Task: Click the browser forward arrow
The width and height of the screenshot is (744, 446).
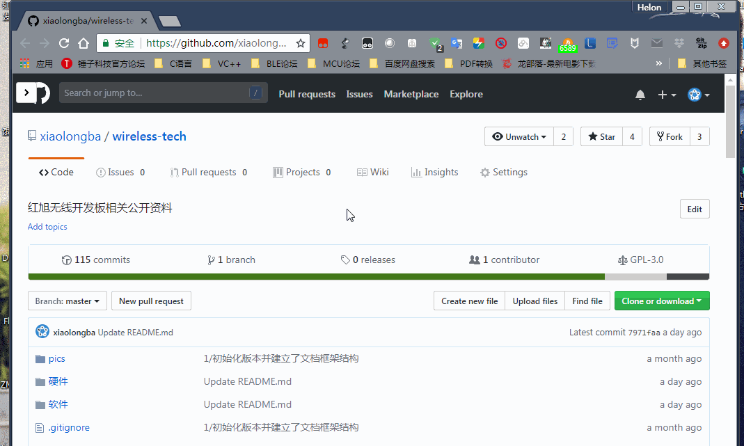Action: click(x=45, y=43)
